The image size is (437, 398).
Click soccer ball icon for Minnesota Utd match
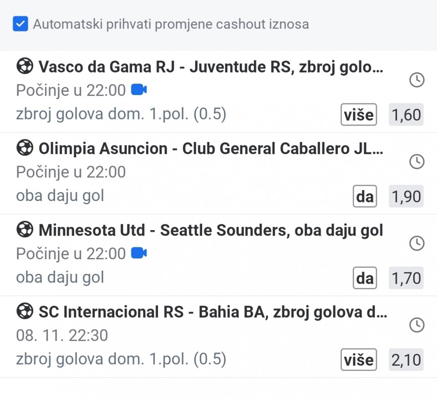25,230
